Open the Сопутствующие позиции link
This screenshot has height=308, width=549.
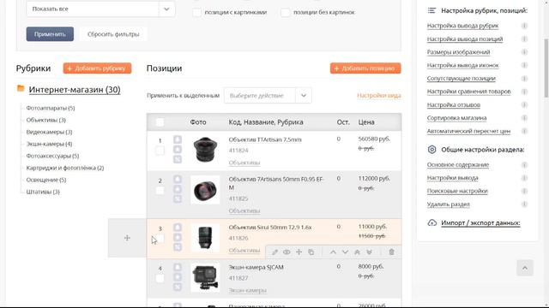462,78
